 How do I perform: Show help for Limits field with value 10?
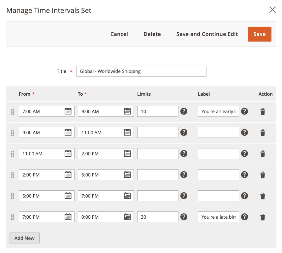click(x=184, y=111)
